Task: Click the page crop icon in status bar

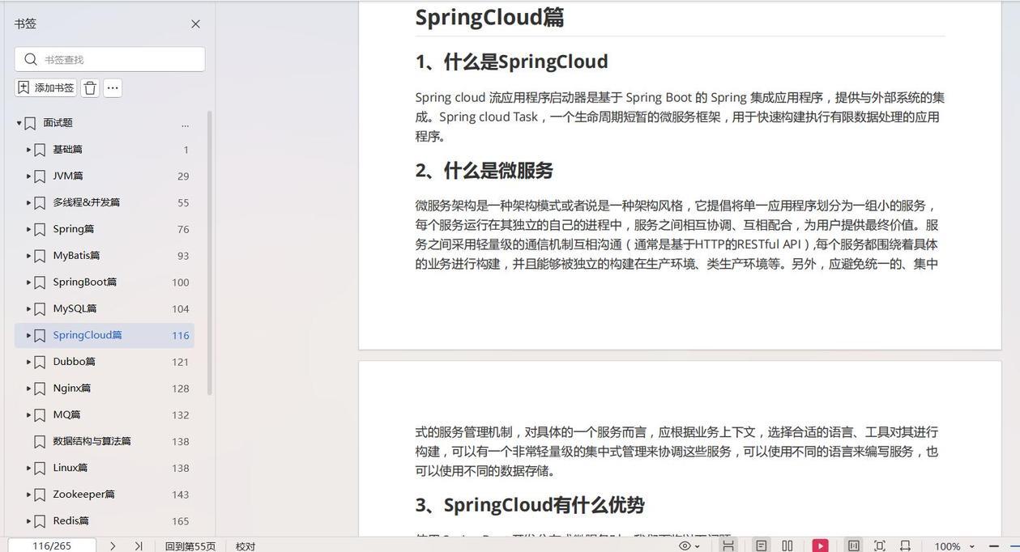Action: point(906,546)
